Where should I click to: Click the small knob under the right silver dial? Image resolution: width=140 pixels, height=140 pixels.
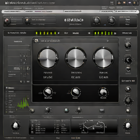tap(103, 92)
